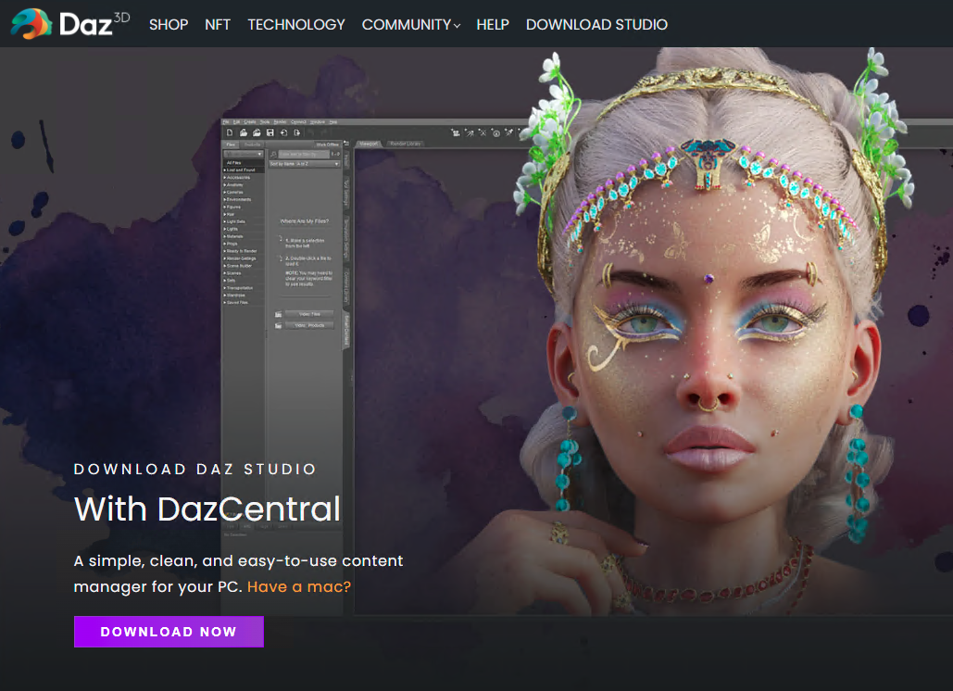Select DOWNLOAD STUDIO in navigation
The image size is (953, 691).
(x=596, y=25)
